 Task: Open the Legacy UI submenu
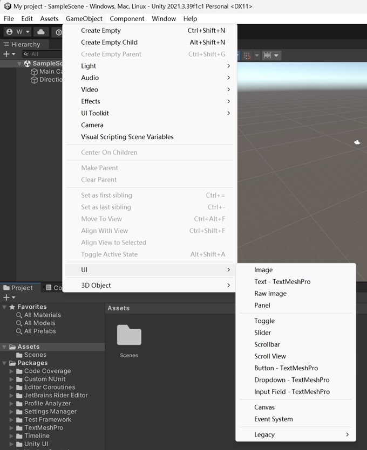(x=296, y=434)
